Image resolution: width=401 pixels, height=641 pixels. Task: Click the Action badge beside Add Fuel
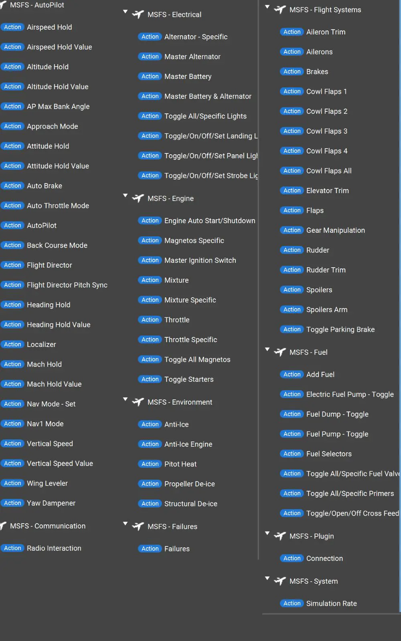[x=292, y=375]
